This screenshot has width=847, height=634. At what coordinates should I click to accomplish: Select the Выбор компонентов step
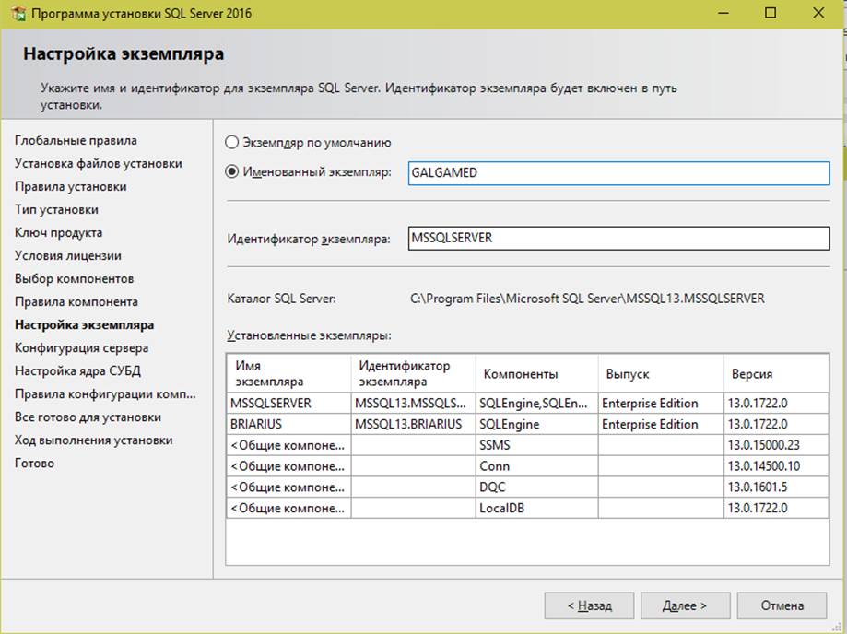(74, 279)
